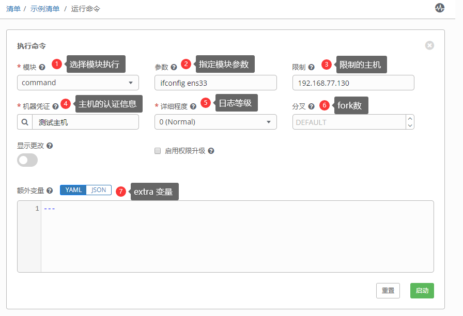Click the help icon beside 限制 label

(311, 67)
